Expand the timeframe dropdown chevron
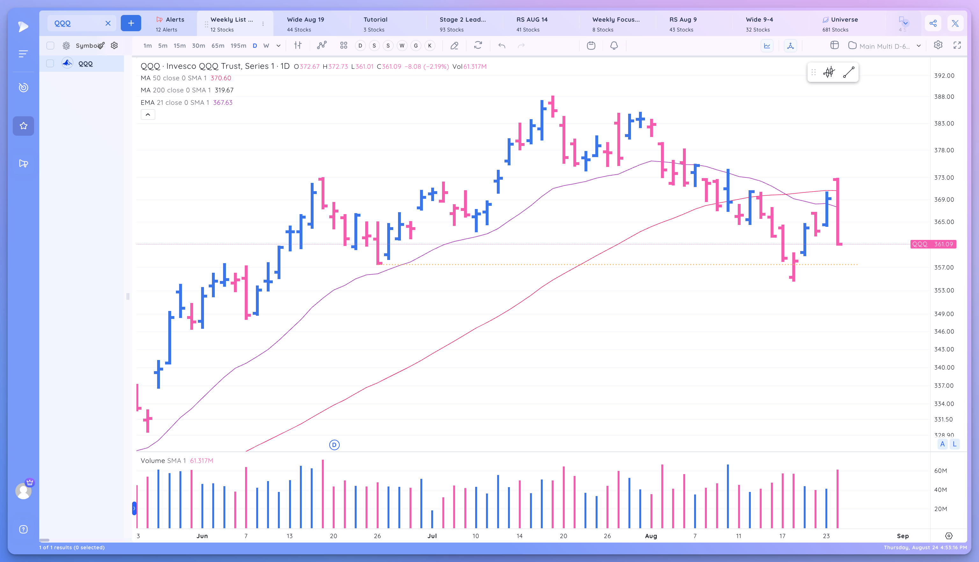 [278, 46]
